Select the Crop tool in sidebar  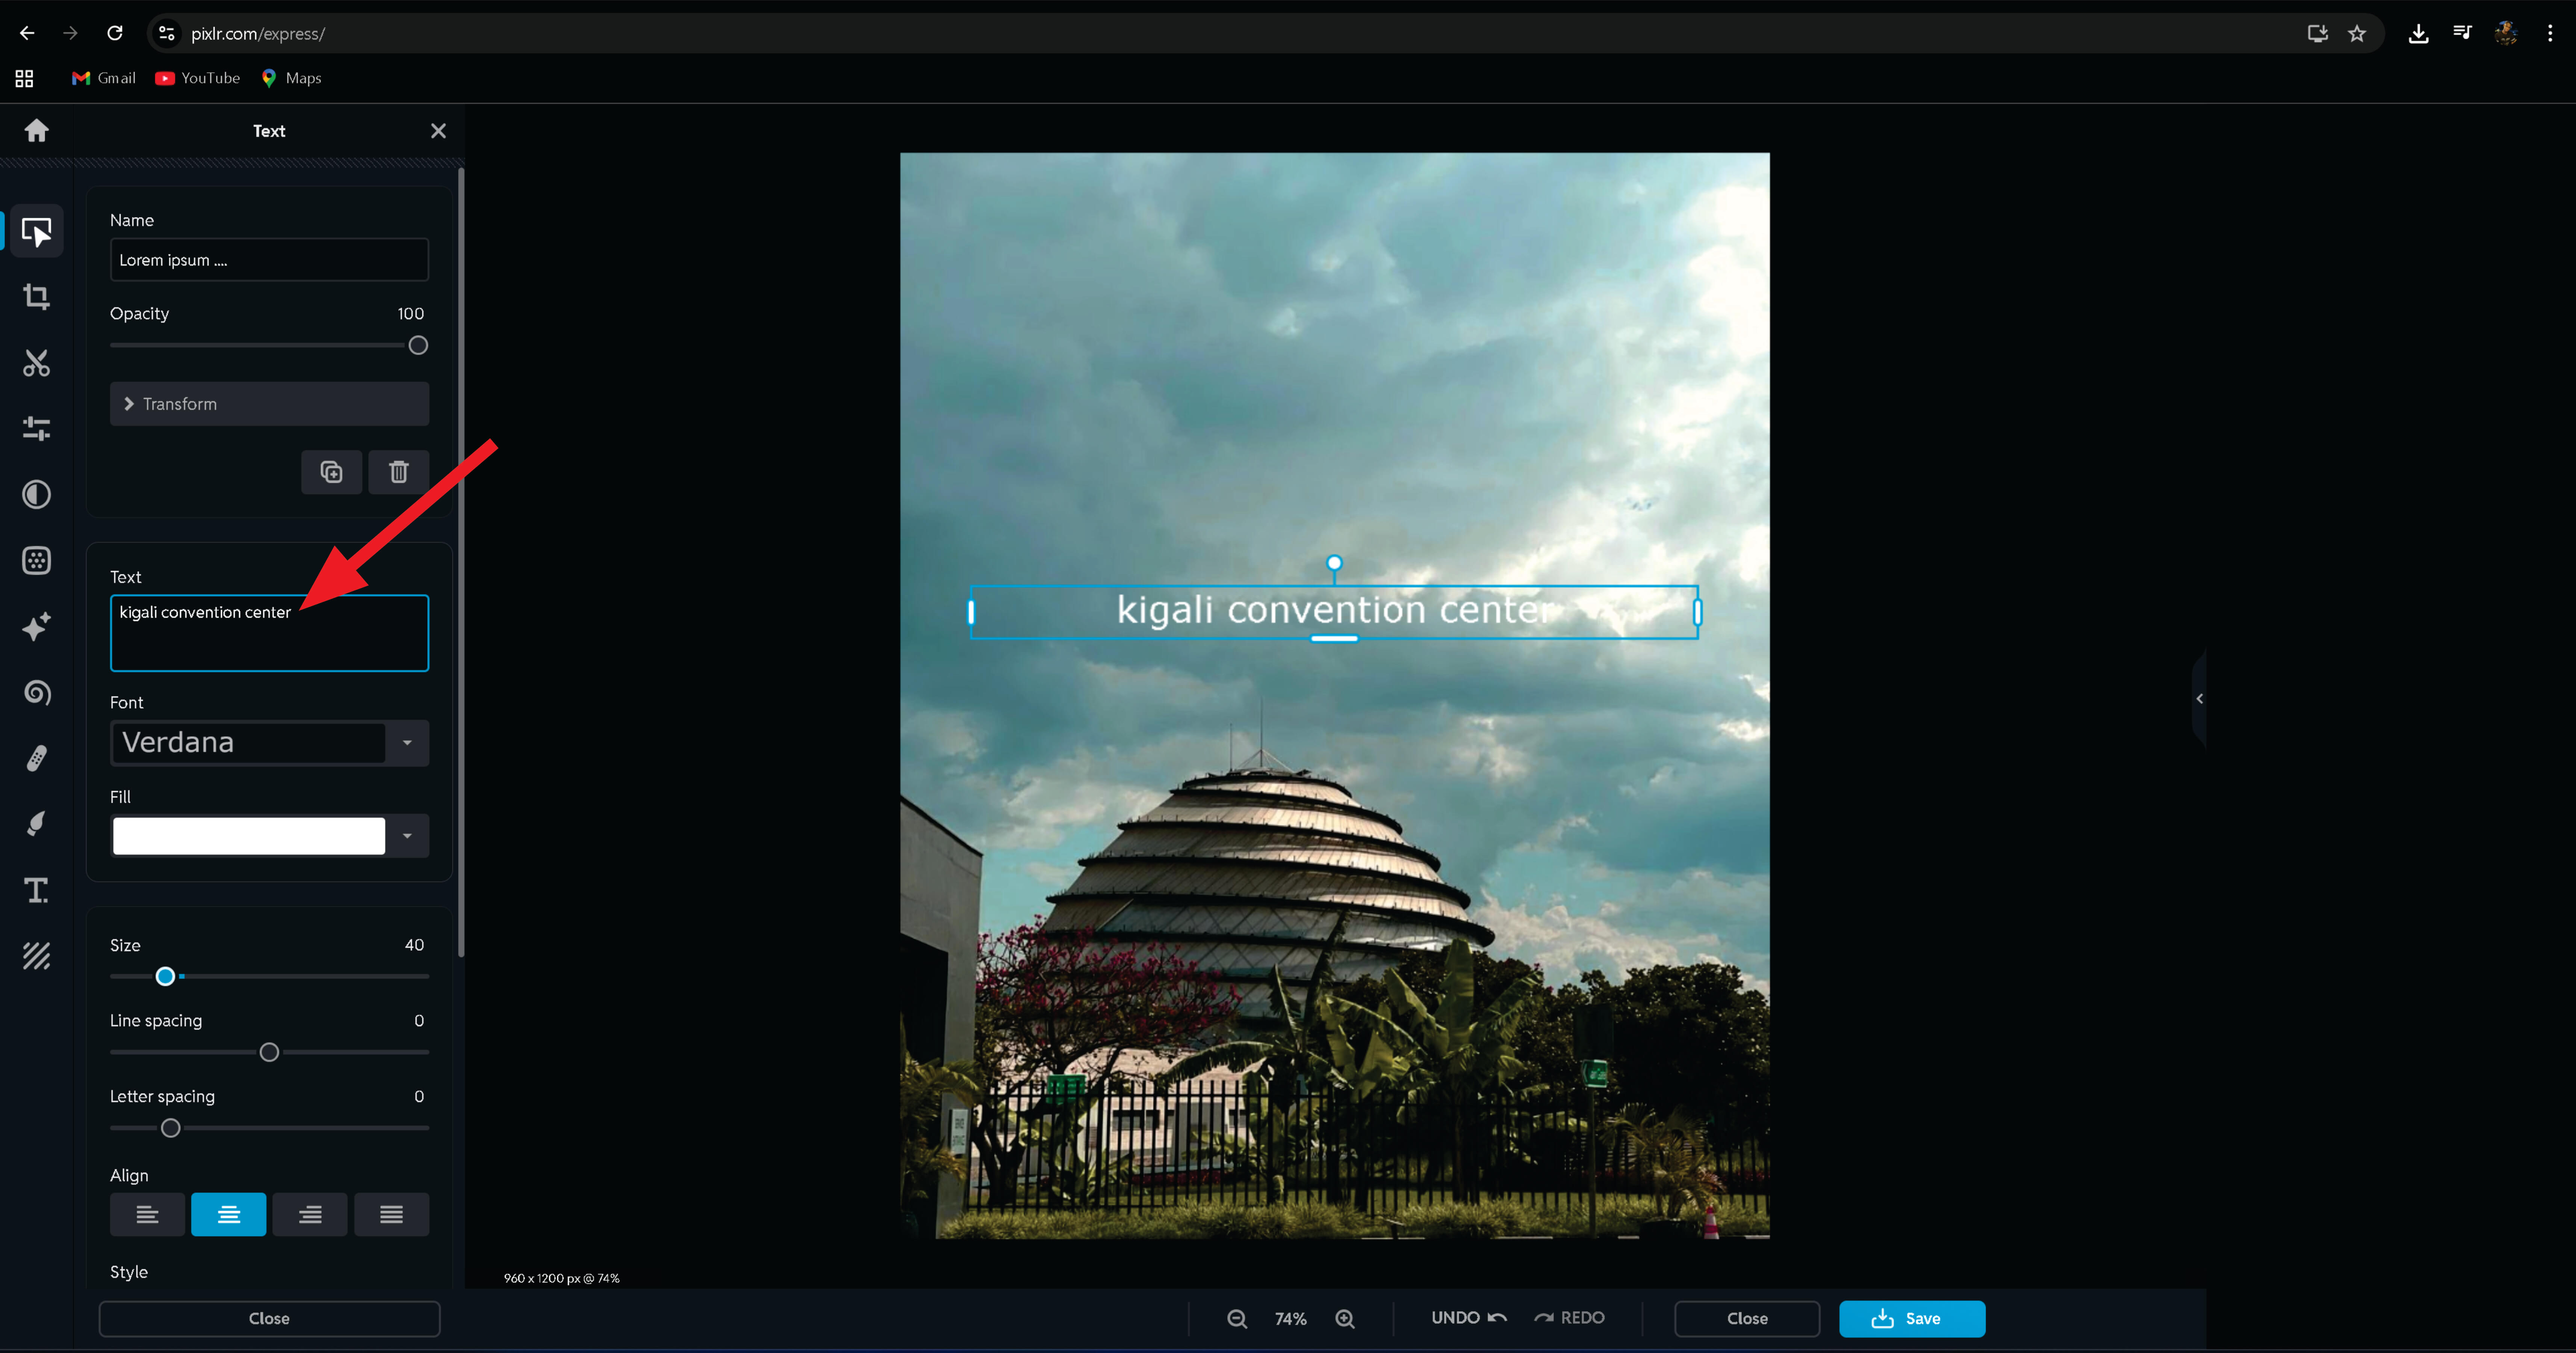point(37,297)
